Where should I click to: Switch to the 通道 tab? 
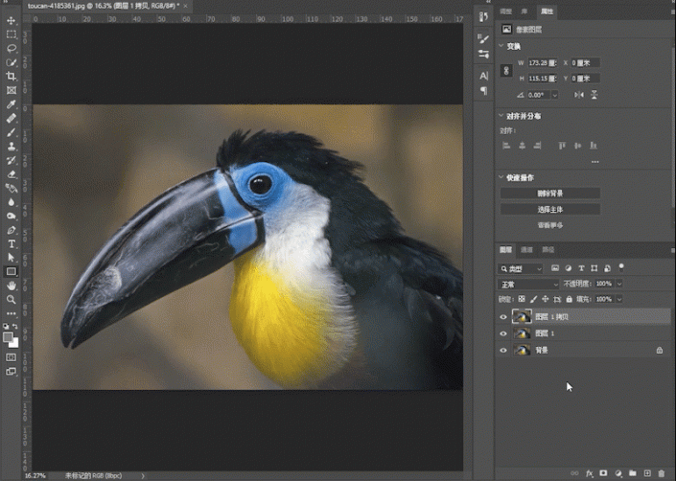click(527, 250)
